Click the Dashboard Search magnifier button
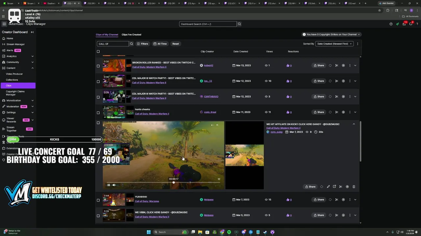Screen dimensions: 421x236 tap(239, 24)
